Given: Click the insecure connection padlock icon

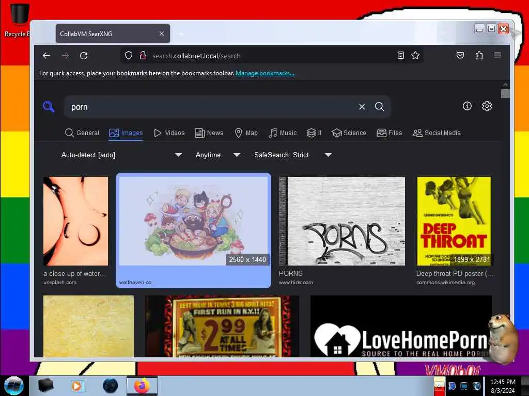Looking at the screenshot, I should pos(143,56).
